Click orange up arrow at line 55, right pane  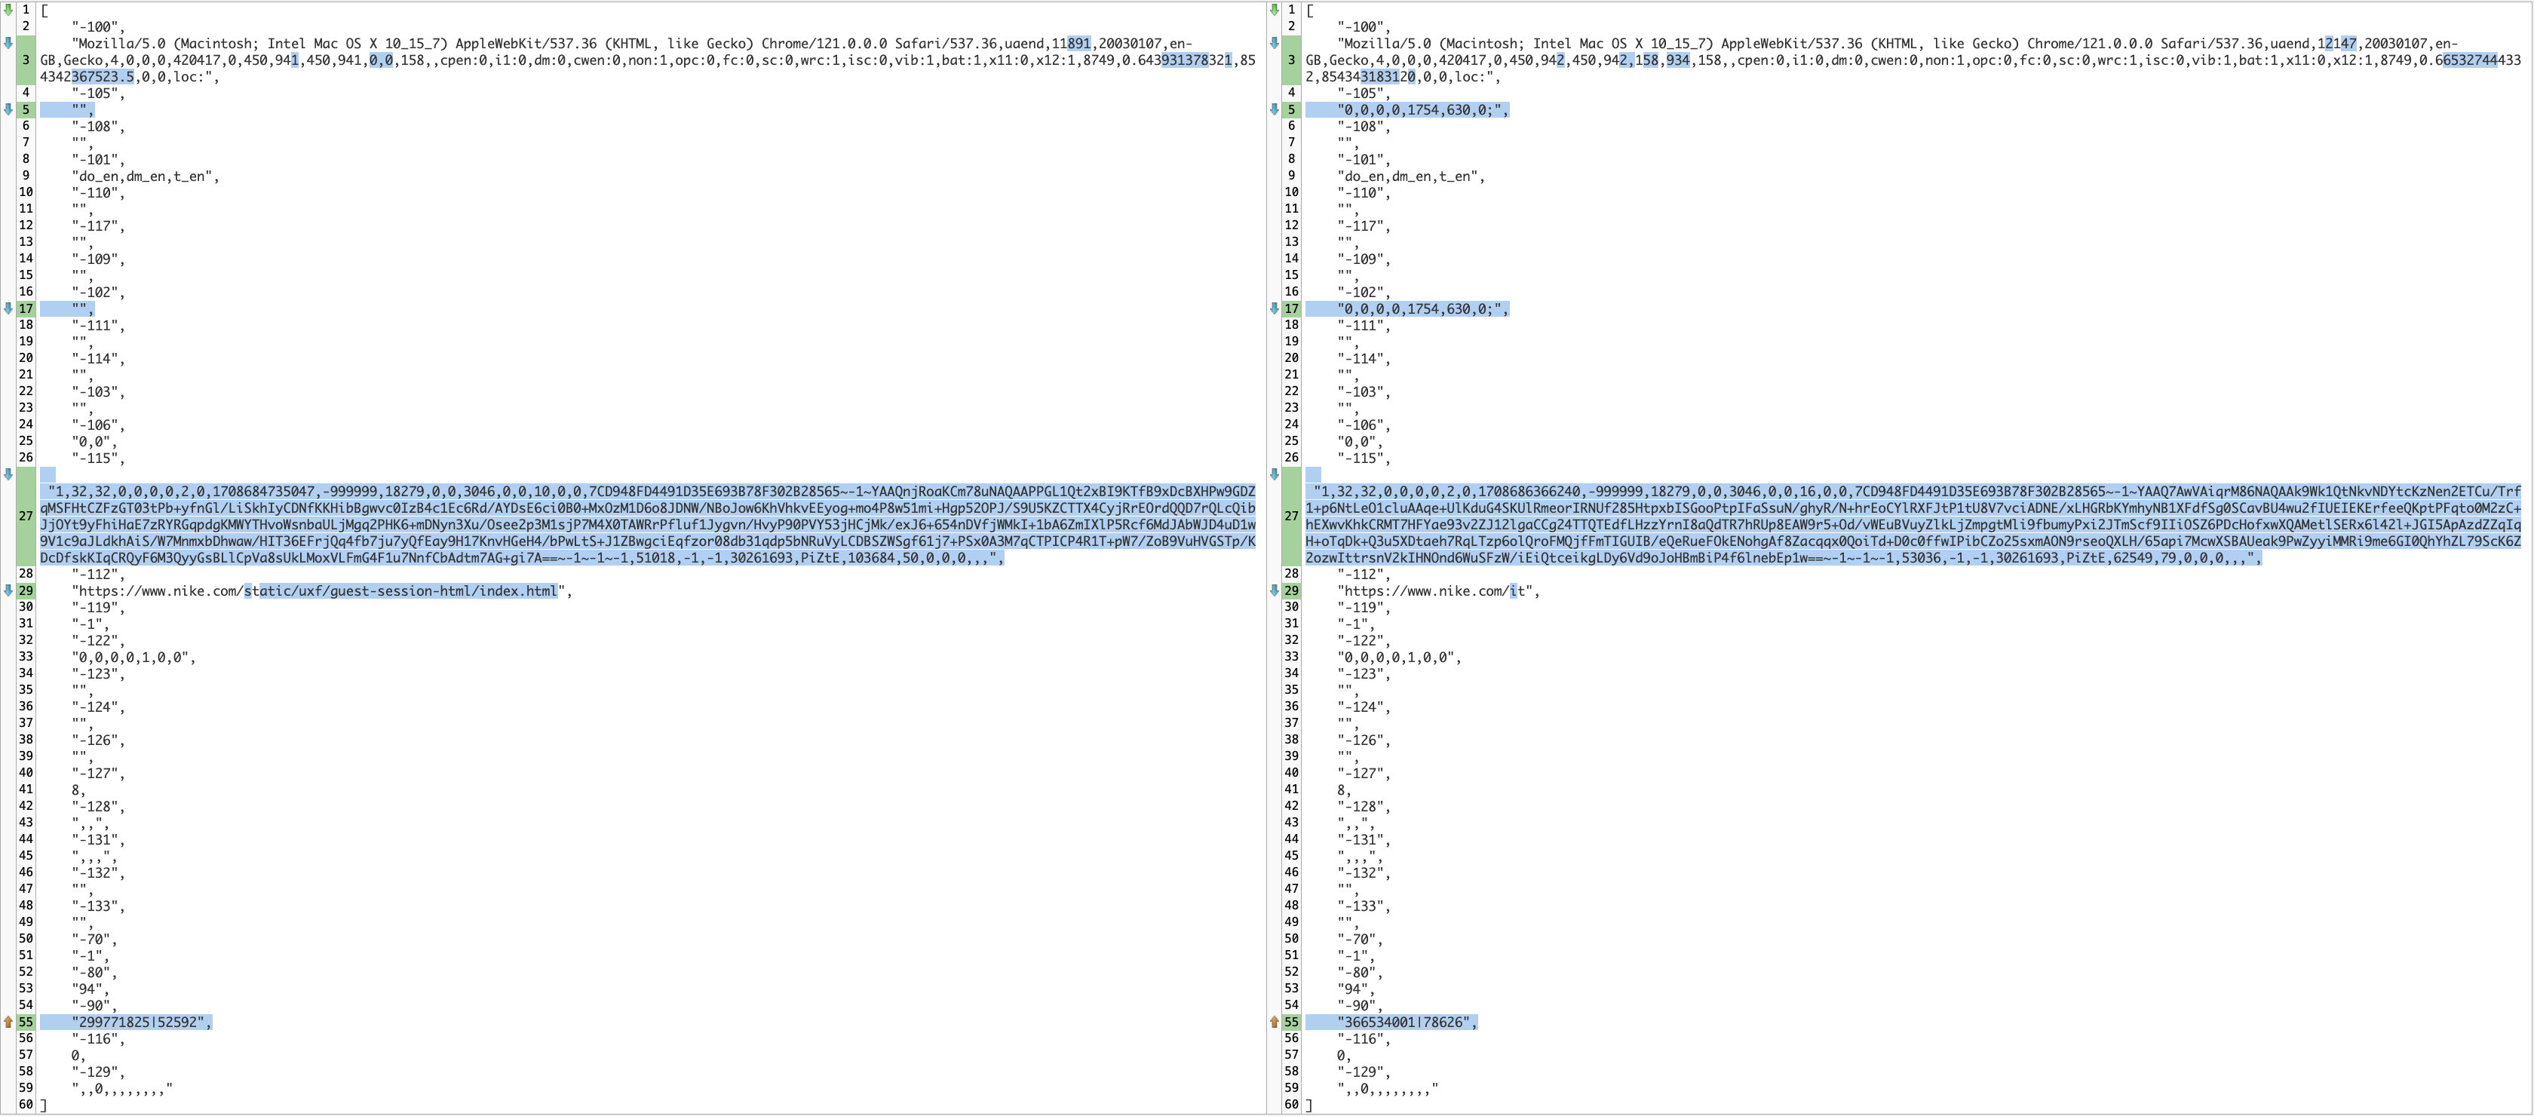pos(1274,1022)
